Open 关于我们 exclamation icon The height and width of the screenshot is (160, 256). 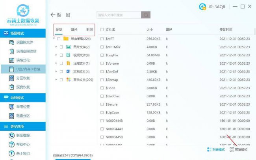(x=11, y=153)
